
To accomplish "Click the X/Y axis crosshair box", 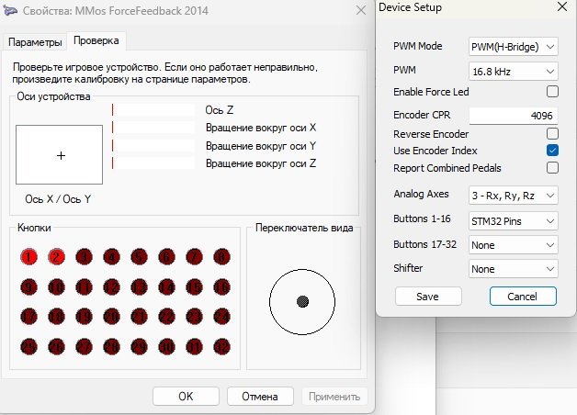I will click(60, 155).
